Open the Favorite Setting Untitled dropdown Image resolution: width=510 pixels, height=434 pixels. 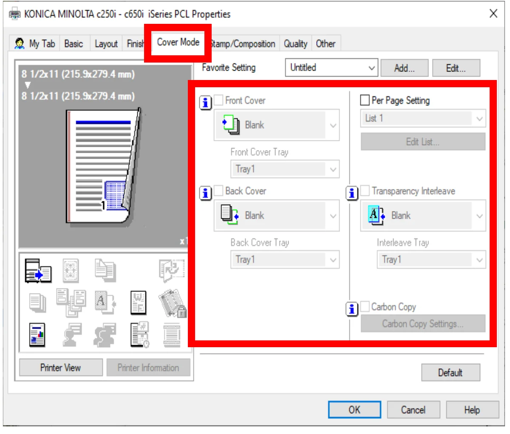tap(331, 68)
